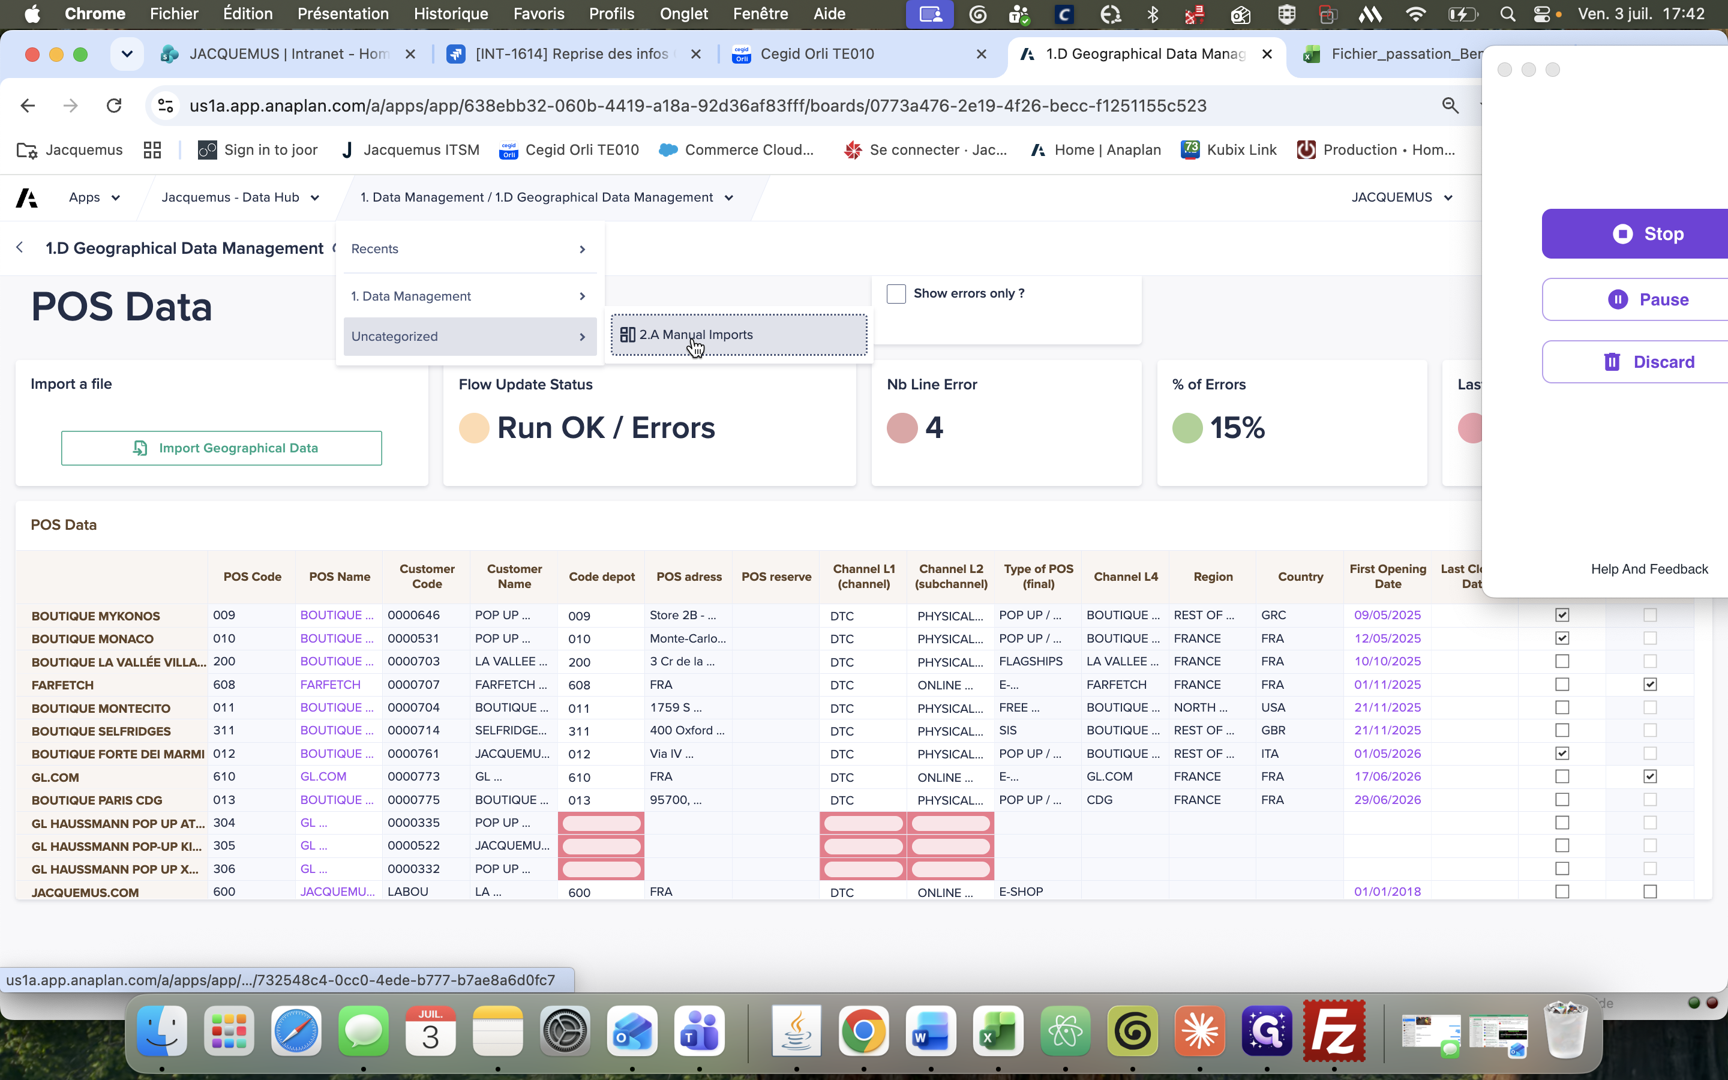Uncheck the first checkbox in BOUTIQUE MONACO row
Image resolution: width=1728 pixels, height=1080 pixels.
tap(1562, 638)
